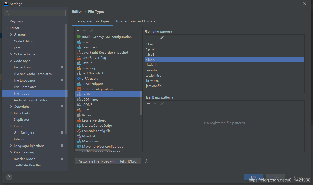Select the JavaScript file type icon
The width and height of the screenshot is (313, 185).
click(x=79, y=68)
